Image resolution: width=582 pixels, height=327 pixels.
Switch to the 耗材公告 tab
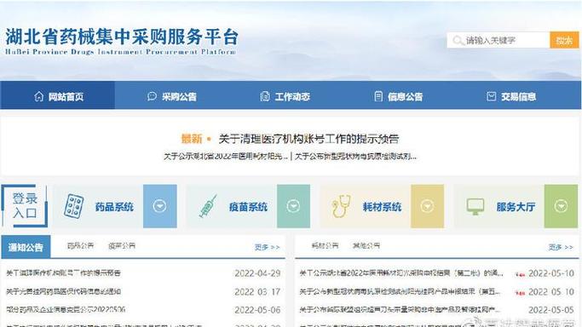coord(325,245)
